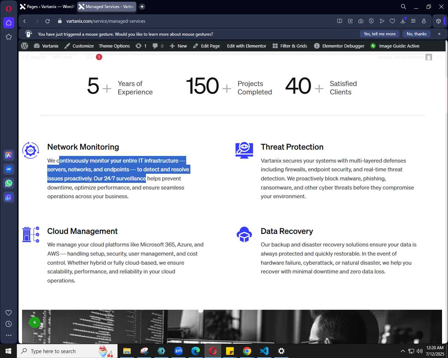Open Pinboards heart icon in sidebar
This screenshot has width=448, height=358.
click(9, 313)
